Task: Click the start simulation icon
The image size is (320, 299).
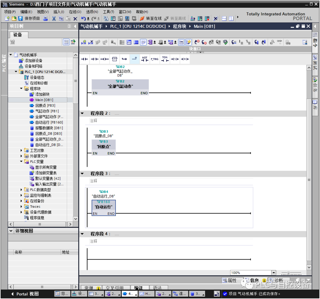Action: tap(127, 19)
